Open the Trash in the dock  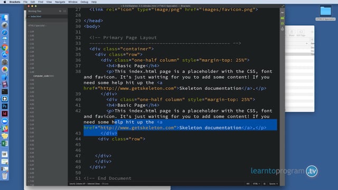pyautogui.click(x=5, y=176)
